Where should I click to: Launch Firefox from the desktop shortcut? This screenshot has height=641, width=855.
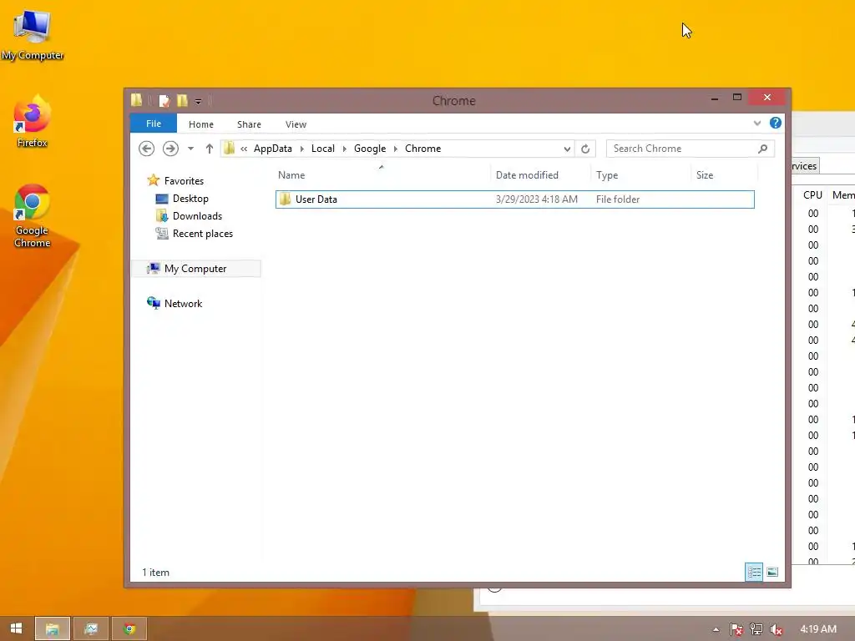33,121
